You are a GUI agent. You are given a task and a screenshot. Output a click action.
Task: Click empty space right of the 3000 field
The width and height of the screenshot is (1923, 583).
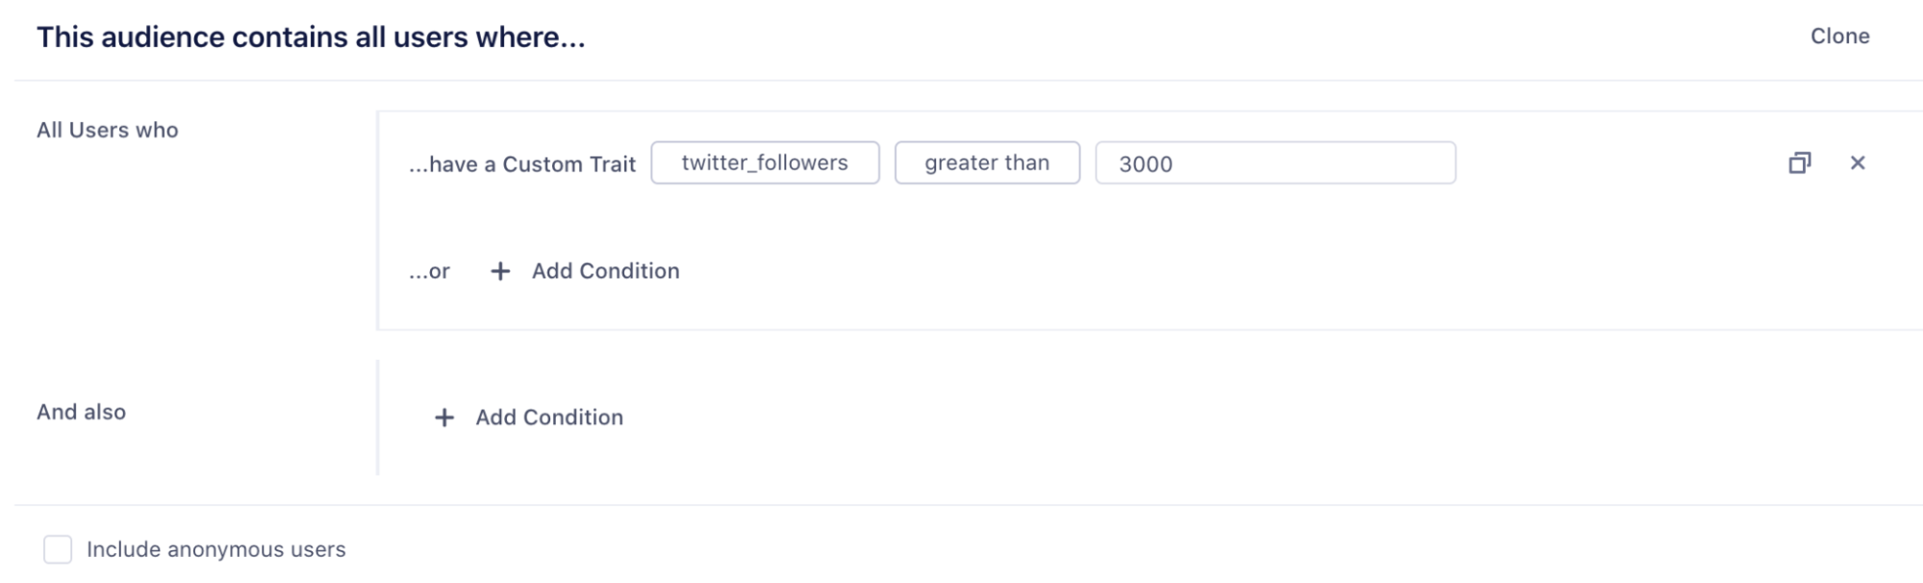[x=1616, y=164]
